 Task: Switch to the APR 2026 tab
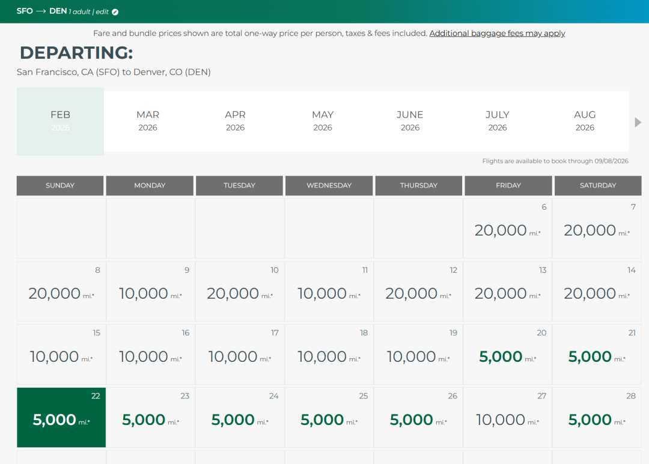[x=235, y=121]
